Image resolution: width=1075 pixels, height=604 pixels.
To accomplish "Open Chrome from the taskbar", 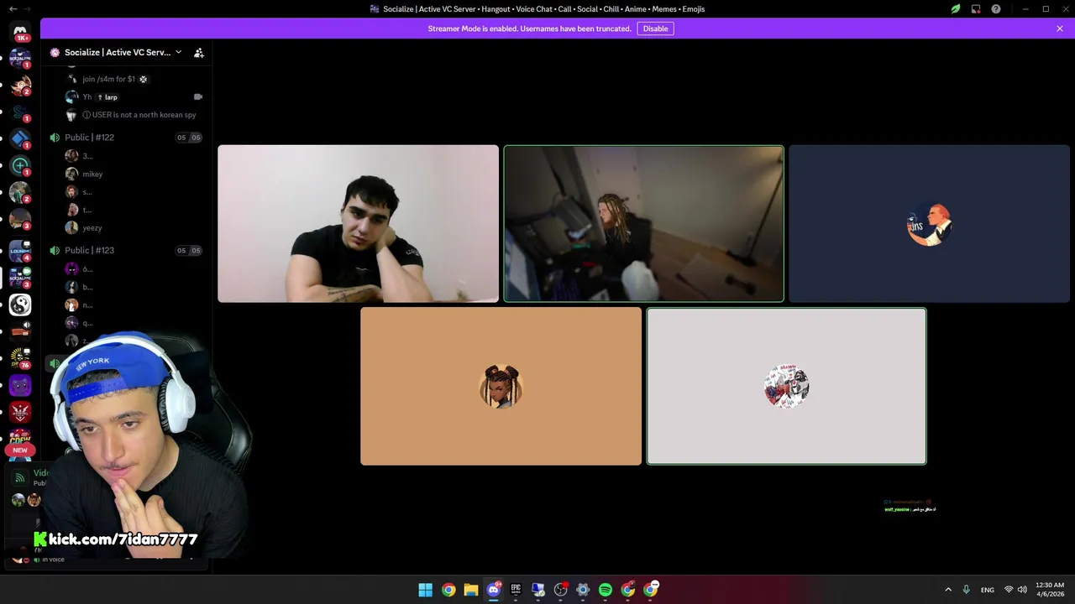I will pos(448,590).
